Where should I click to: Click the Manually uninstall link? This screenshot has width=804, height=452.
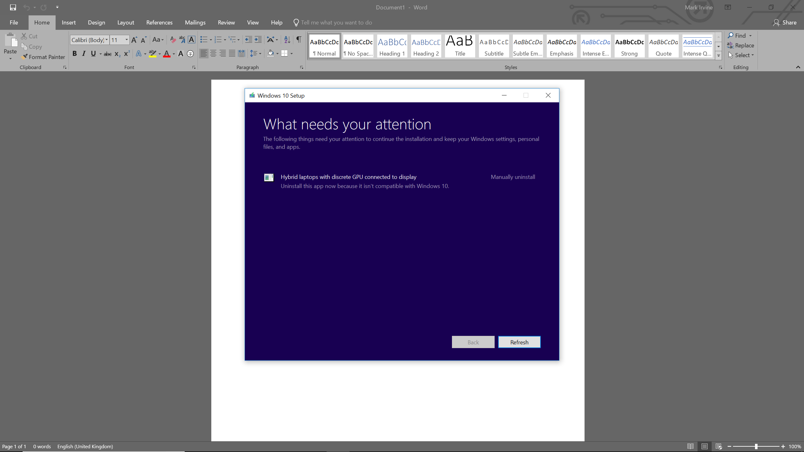coord(513,177)
